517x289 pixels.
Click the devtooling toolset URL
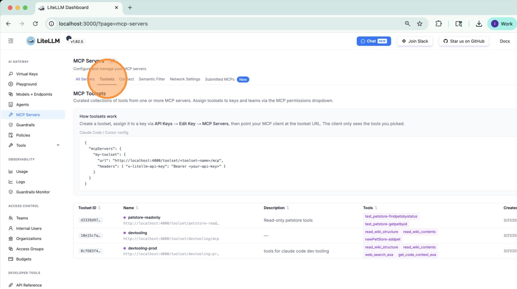171,239
